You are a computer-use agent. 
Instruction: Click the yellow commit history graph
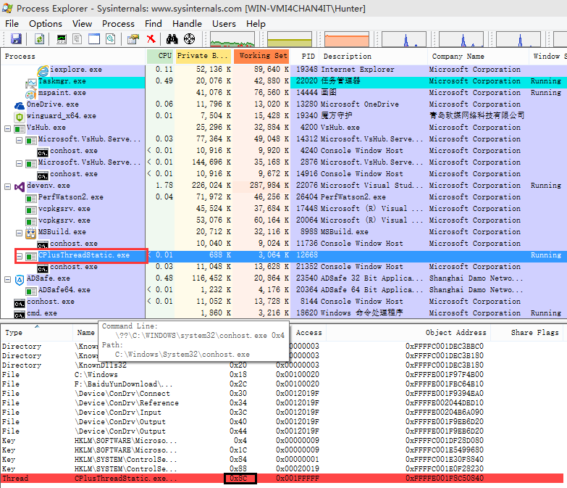coord(290,39)
